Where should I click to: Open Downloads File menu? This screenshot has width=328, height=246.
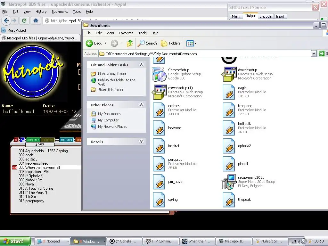pos(88,33)
